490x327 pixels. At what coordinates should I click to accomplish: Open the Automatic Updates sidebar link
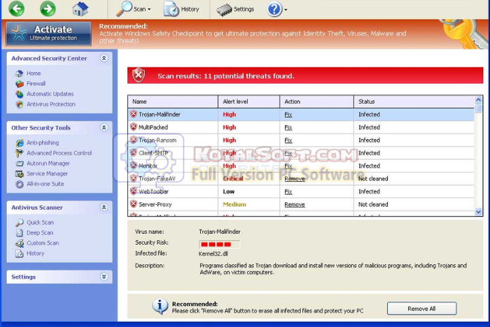click(50, 94)
